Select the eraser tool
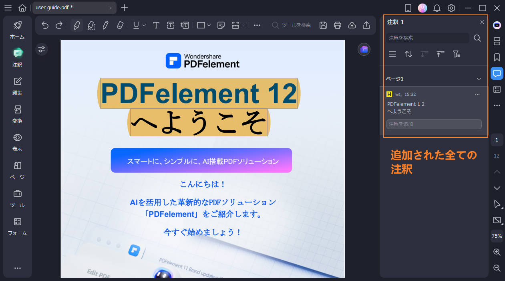Screen dimensions: 505x281 point(119,25)
